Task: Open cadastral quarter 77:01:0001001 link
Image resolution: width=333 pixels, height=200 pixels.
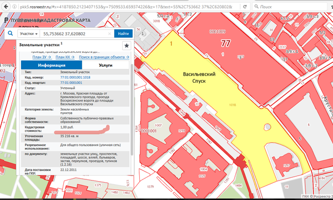Action: [71, 83]
